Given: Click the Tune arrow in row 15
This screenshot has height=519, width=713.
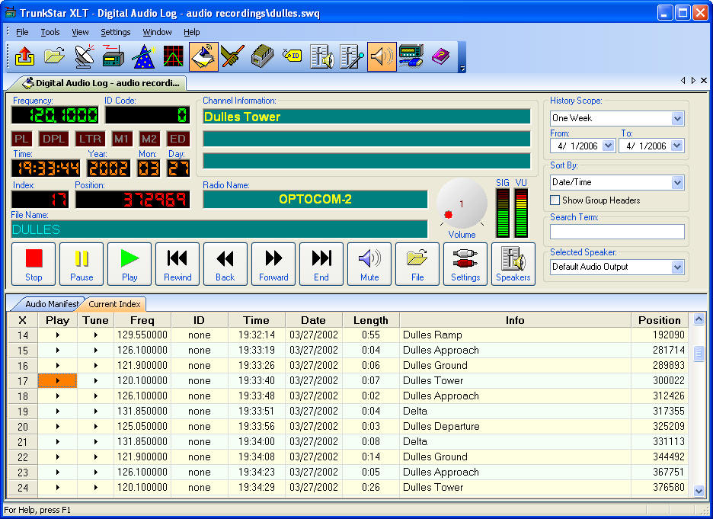Looking at the screenshot, I should 96,351.
